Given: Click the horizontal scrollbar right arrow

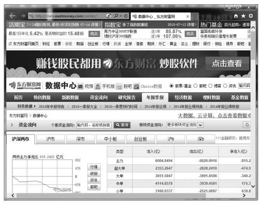Looking at the screenshot, I should pyautogui.click(x=244, y=195).
